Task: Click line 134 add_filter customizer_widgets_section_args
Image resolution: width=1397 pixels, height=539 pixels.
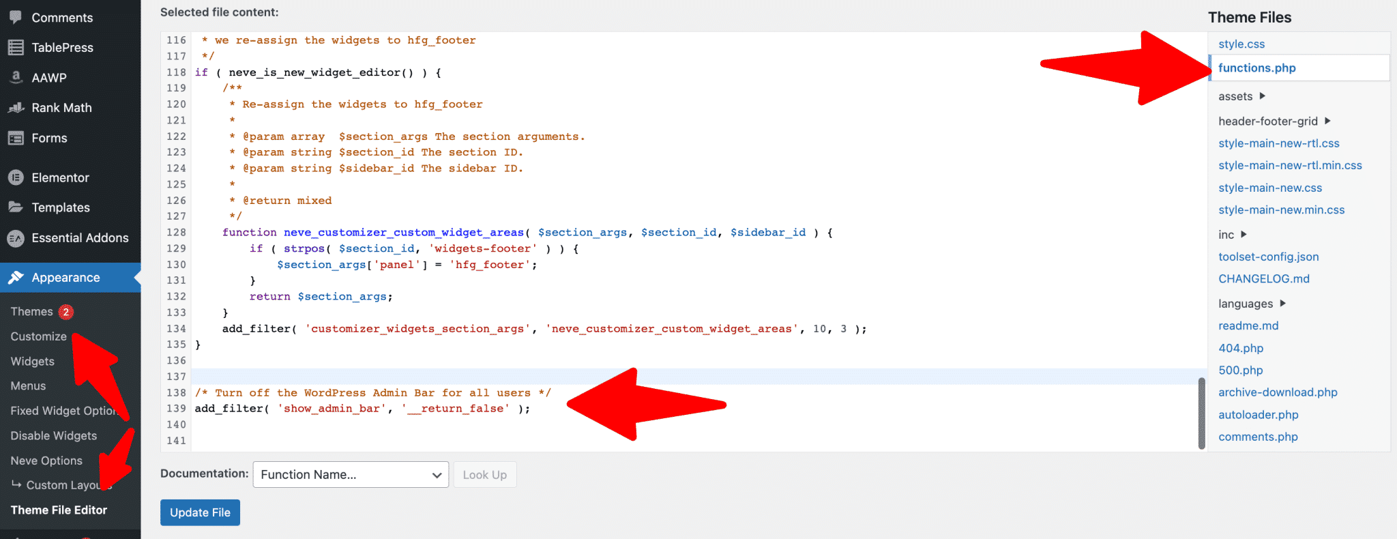Action: [544, 329]
